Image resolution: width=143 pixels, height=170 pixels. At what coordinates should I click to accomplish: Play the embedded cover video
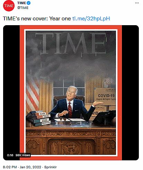(x=71, y=93)
